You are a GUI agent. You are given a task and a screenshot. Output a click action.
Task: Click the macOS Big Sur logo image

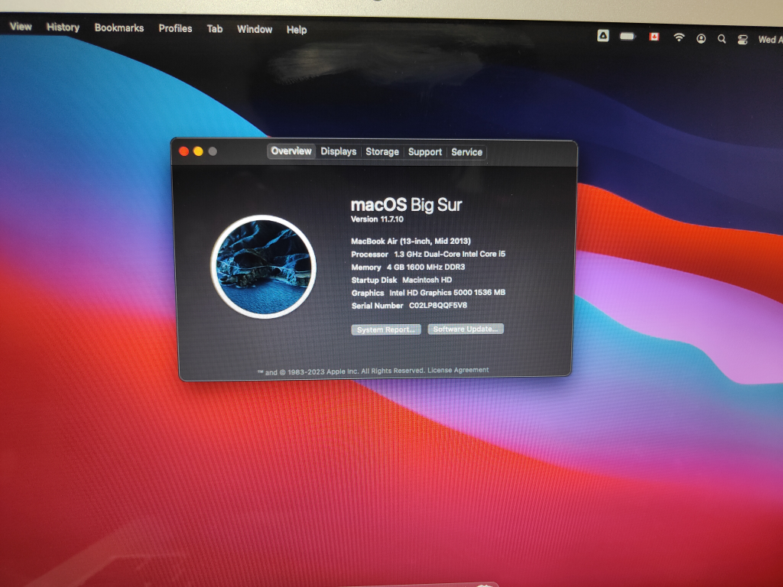pyautogui.click(x=263, y=267)
